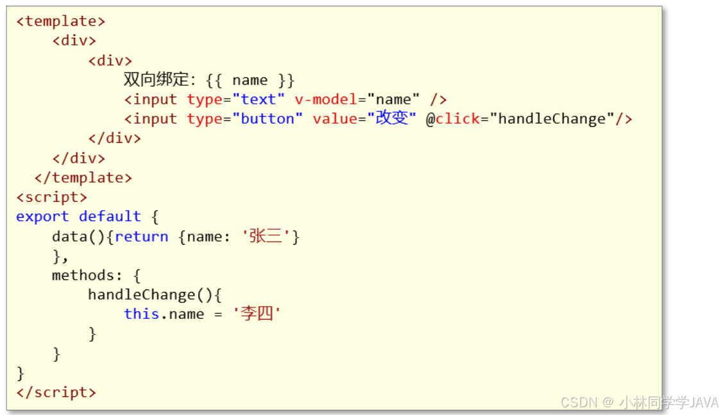
Task: Click the blue return keyword
Action: pyautogui.click(x=142, y=236)
